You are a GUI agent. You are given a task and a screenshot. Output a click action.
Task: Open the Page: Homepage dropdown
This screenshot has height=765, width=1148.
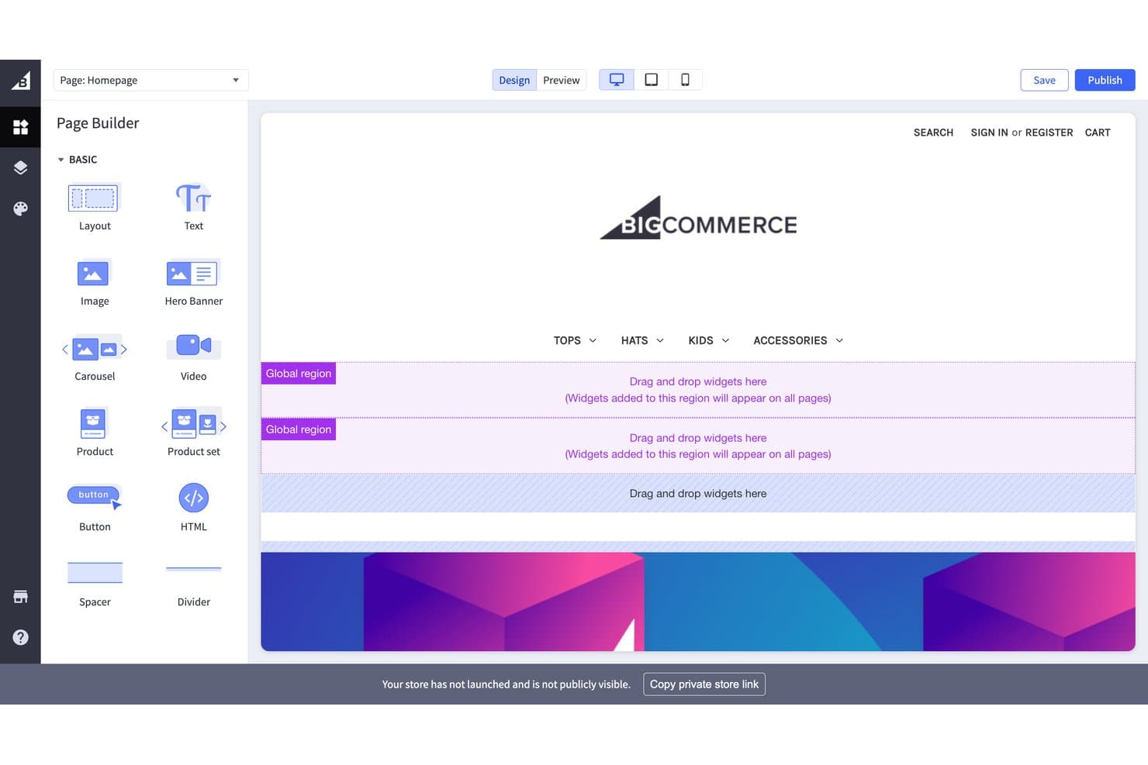[x=150, y=80]
